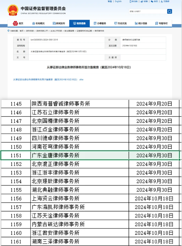
Task: Click serial number cell 1161
Action: click(x=16, y=241)
